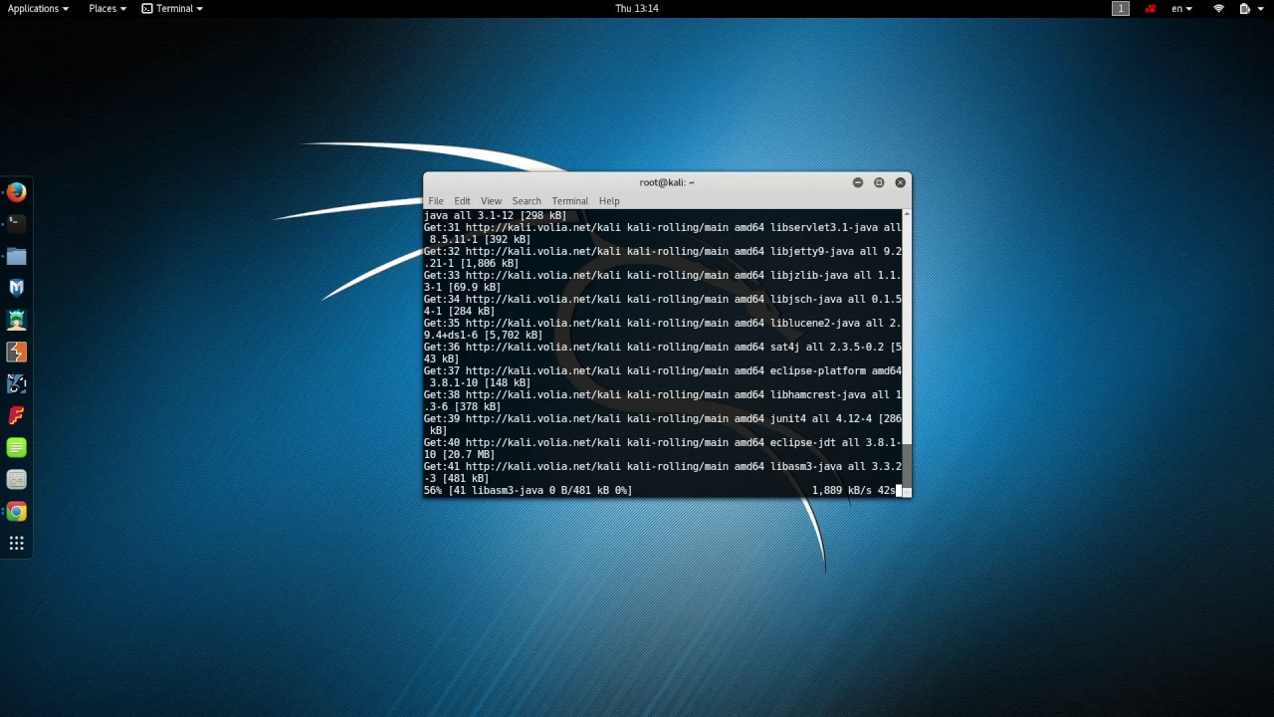Expand the system menu arrow
The image size is (1274, 717).
1260,8
